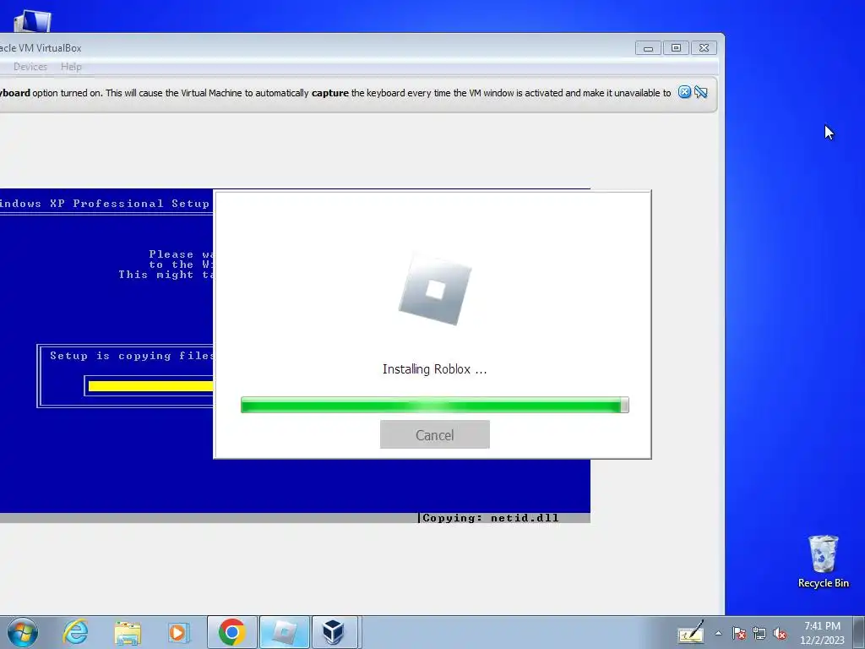Open Action Center flag icon

[x=739, y=633]
